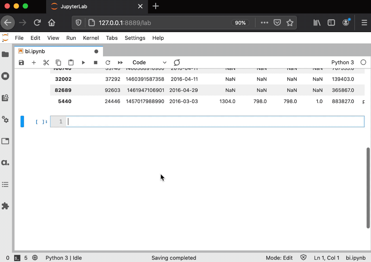Switch kernel via Python 3 label
This screenshot has height=262, width=371.
pos(343,62)
